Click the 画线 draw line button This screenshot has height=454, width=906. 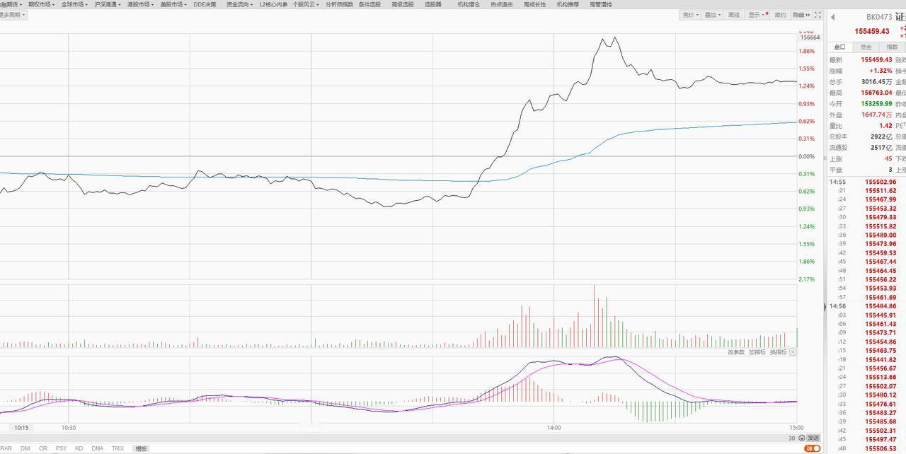pyautogui.click(x=734, y=15)
